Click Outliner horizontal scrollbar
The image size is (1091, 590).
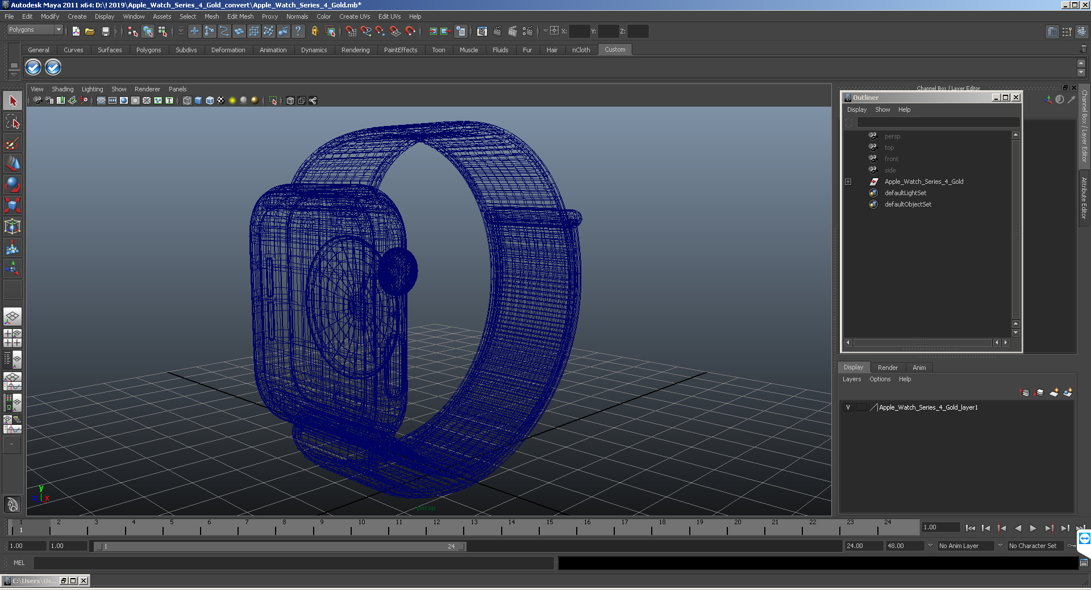(922, 343)
